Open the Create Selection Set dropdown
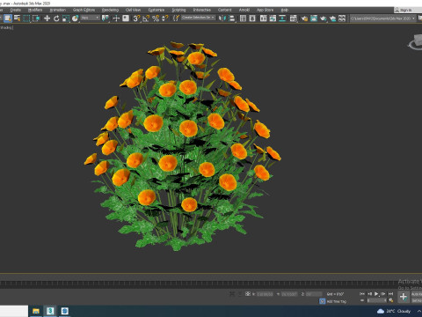The image size is (422, 317). click(198, 18)
